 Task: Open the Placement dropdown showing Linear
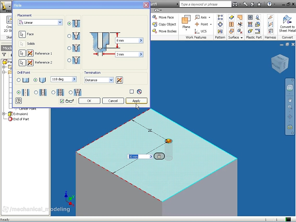click(60, 22)
